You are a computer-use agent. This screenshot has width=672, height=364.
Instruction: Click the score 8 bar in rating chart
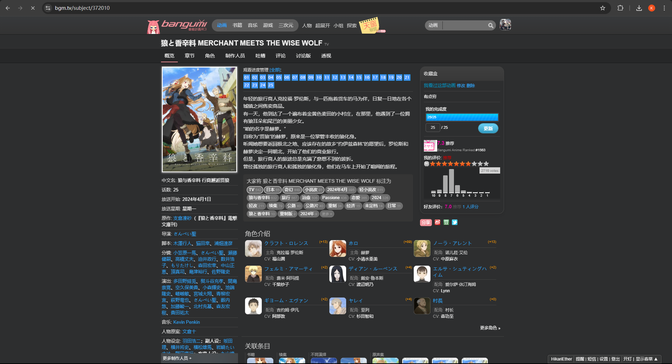[x=446, y=184]
